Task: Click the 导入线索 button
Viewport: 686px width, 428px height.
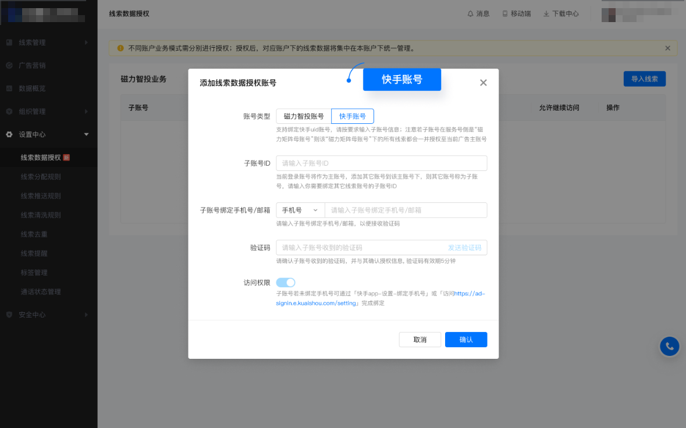Action: click(x=645, y=79)
